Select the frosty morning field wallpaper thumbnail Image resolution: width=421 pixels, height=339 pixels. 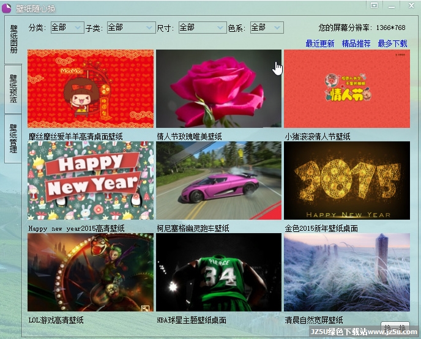[x=347, y=272]
